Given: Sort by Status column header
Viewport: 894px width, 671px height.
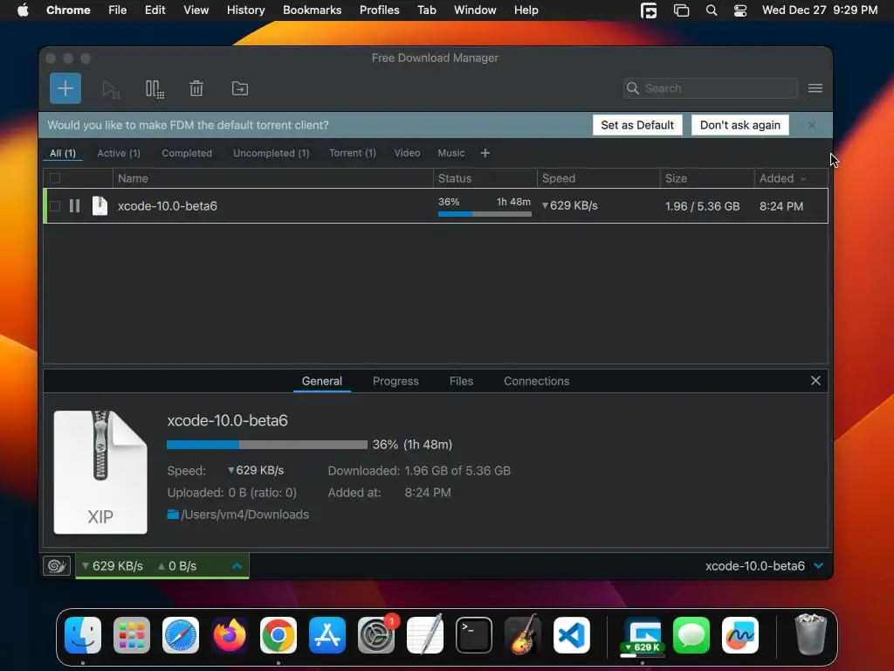Looking at the screenshot, I should point(485,178).
